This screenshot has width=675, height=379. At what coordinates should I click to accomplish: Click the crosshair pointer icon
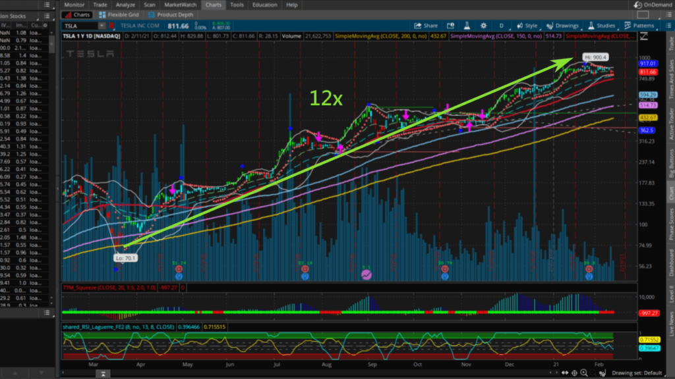coord(574,373)
